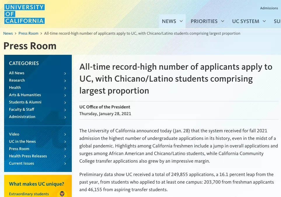Image resolution: width=281 pixels, height=197 pixels.
Task: Expand the PRIORITIES dropdown chevron
Action: pyautogui.click(x=223, y=21)
